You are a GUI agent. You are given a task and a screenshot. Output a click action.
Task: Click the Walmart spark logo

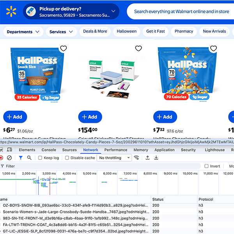11,11
